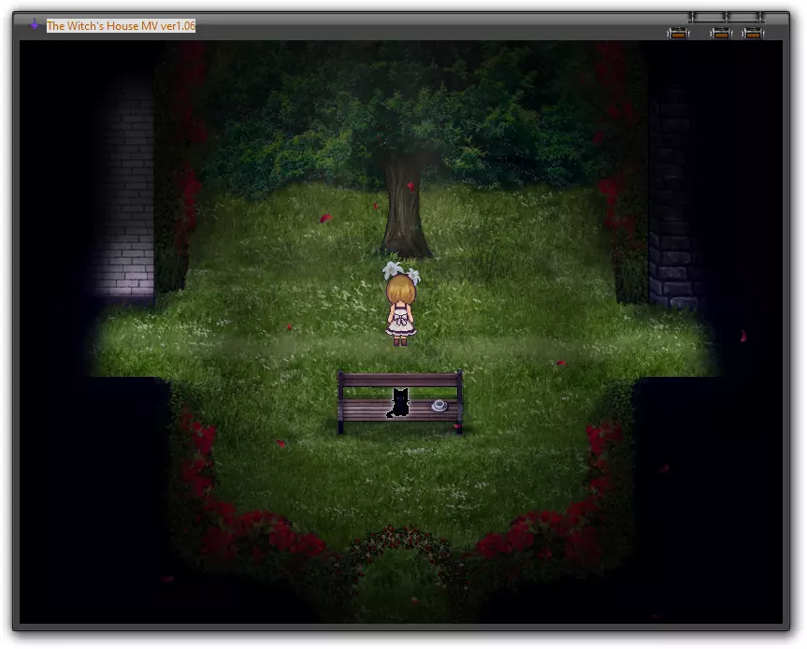Click the blonde girl in white dress
Image resolution: width=807 pixels, height=649 pixels.
point(401,310)
